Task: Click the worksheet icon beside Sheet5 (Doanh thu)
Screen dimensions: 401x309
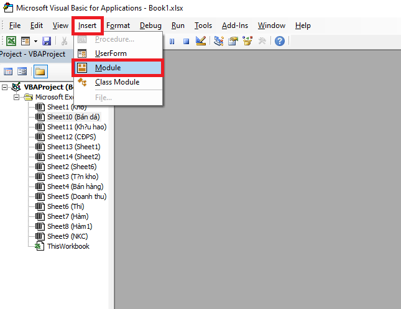Action: click(x=40, y=196)
